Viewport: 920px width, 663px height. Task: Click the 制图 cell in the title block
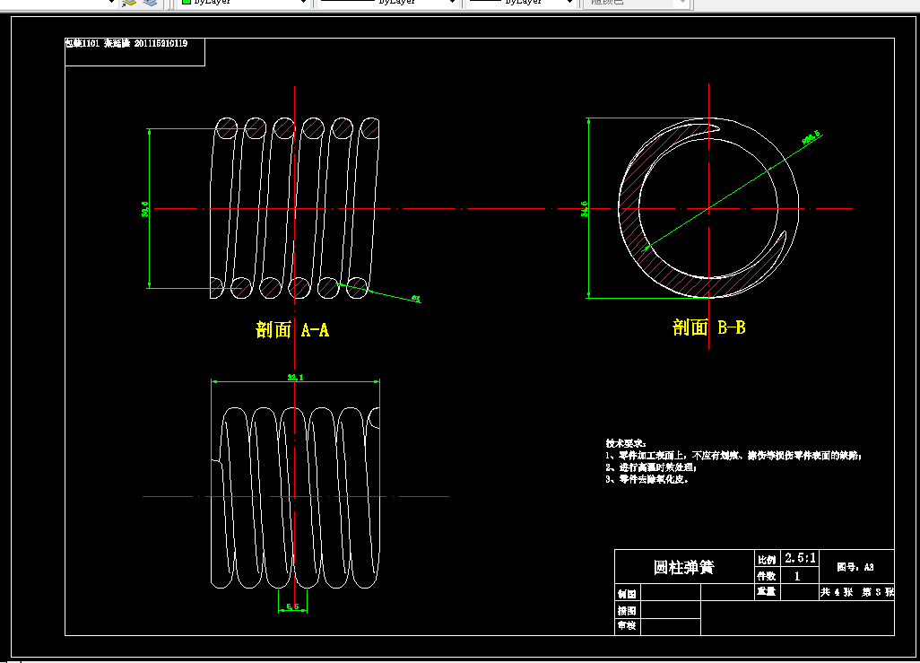tap(627, 594)
